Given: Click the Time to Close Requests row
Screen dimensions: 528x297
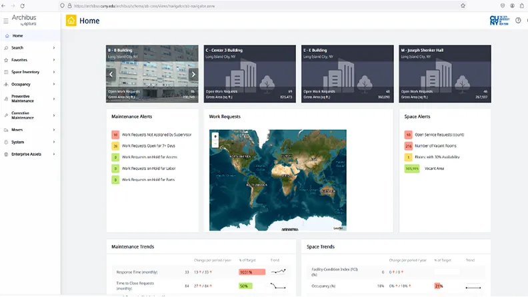Looking at the screenshot, I should tap(201, 286).
